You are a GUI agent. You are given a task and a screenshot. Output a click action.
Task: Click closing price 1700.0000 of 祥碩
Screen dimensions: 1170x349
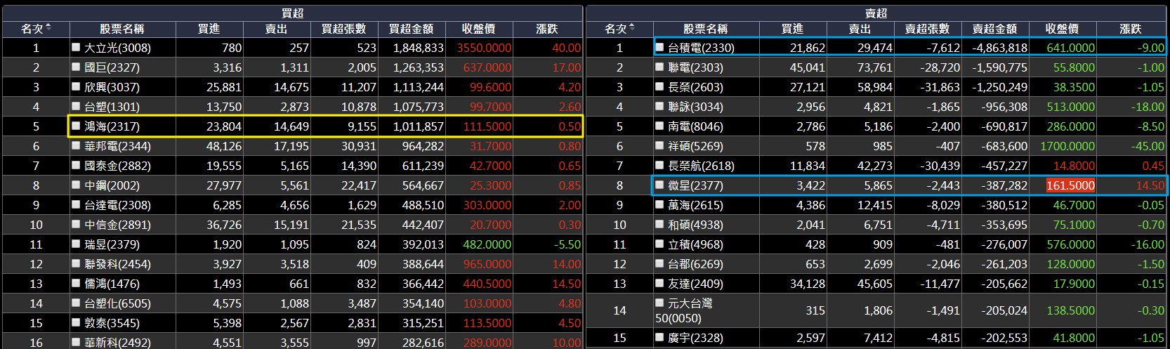tap(1067, 146)
